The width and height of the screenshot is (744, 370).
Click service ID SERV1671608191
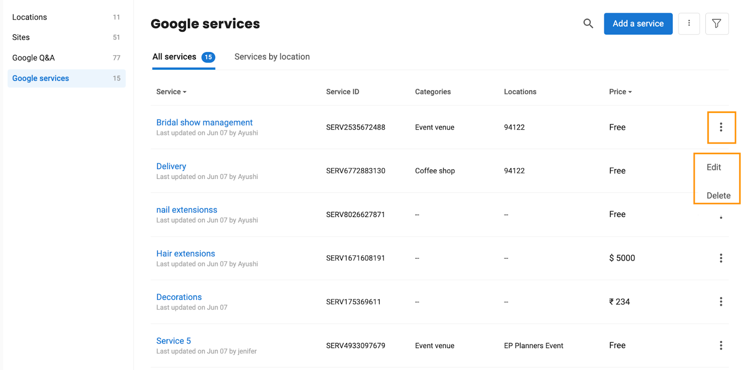click(356, 258)
